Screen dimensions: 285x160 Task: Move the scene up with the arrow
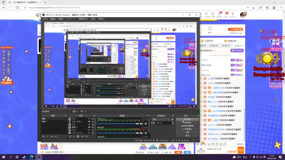(x=52, y=136)
